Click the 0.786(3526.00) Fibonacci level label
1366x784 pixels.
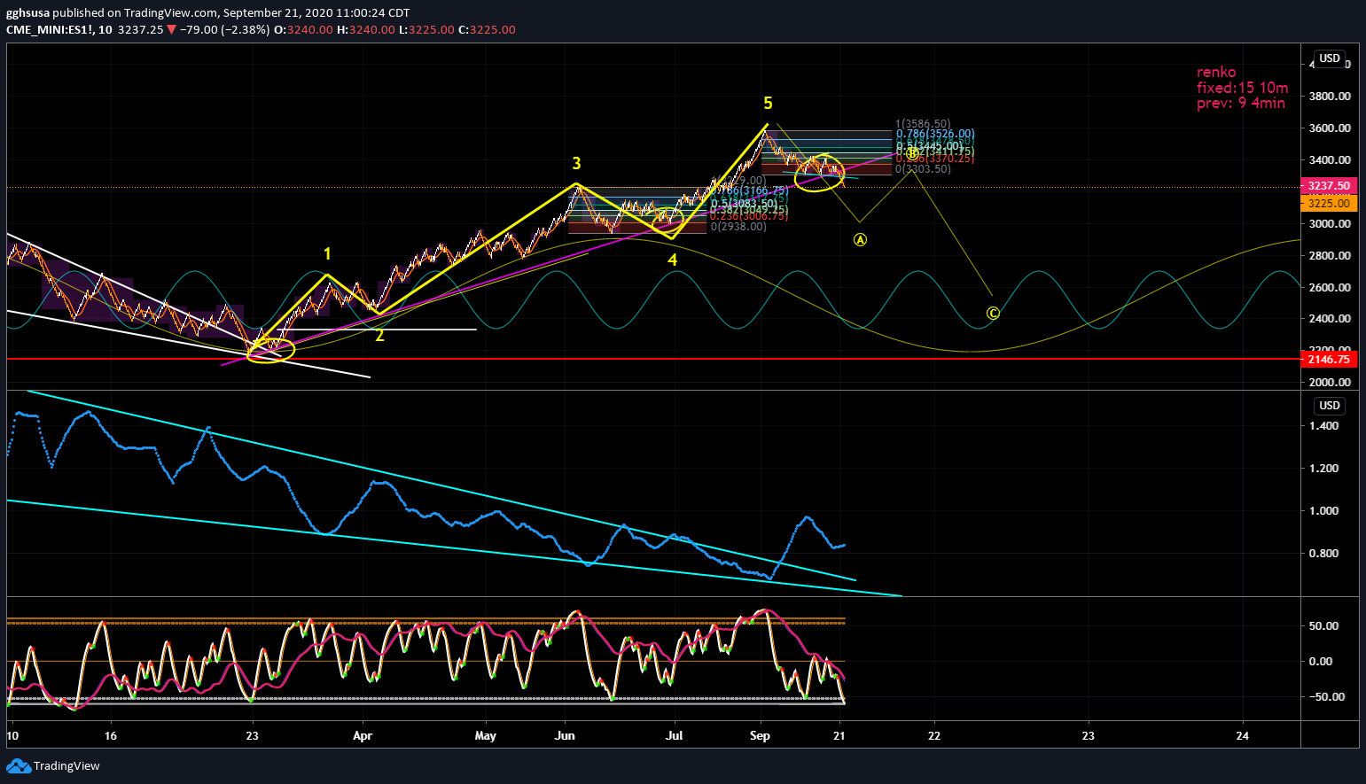pos(935,135)
